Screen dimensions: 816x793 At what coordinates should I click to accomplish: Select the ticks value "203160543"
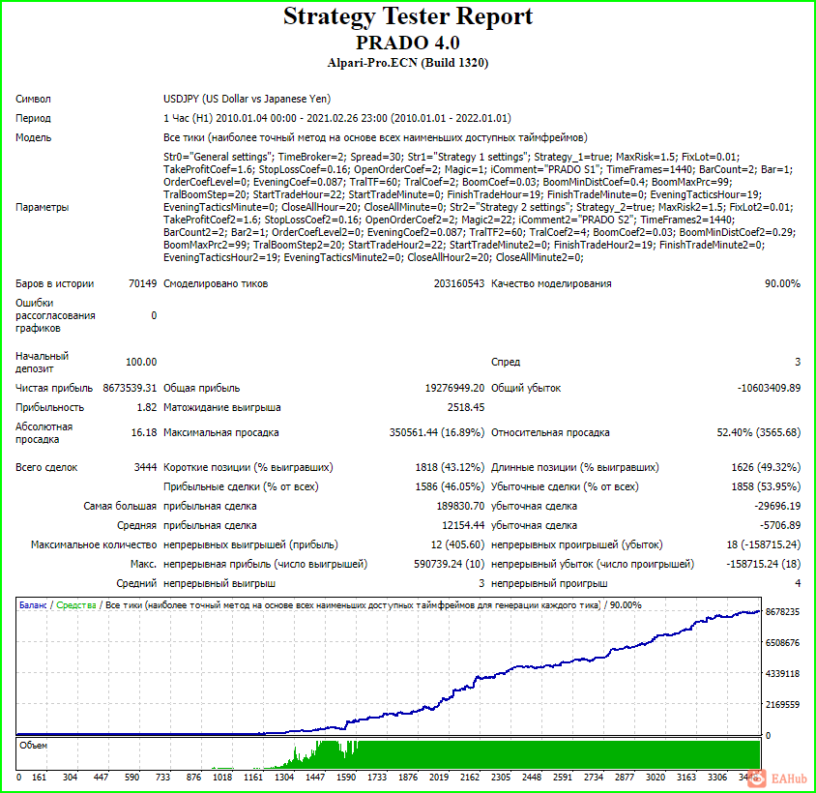458,283
